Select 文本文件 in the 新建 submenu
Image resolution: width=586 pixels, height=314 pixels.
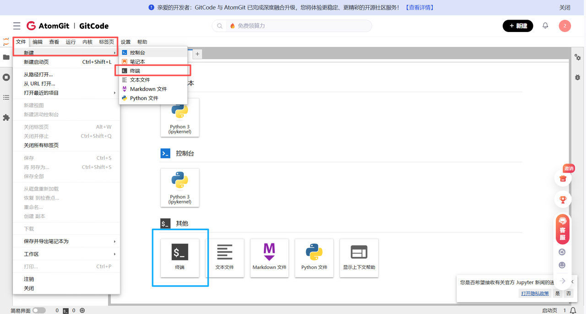coord(153,80)
